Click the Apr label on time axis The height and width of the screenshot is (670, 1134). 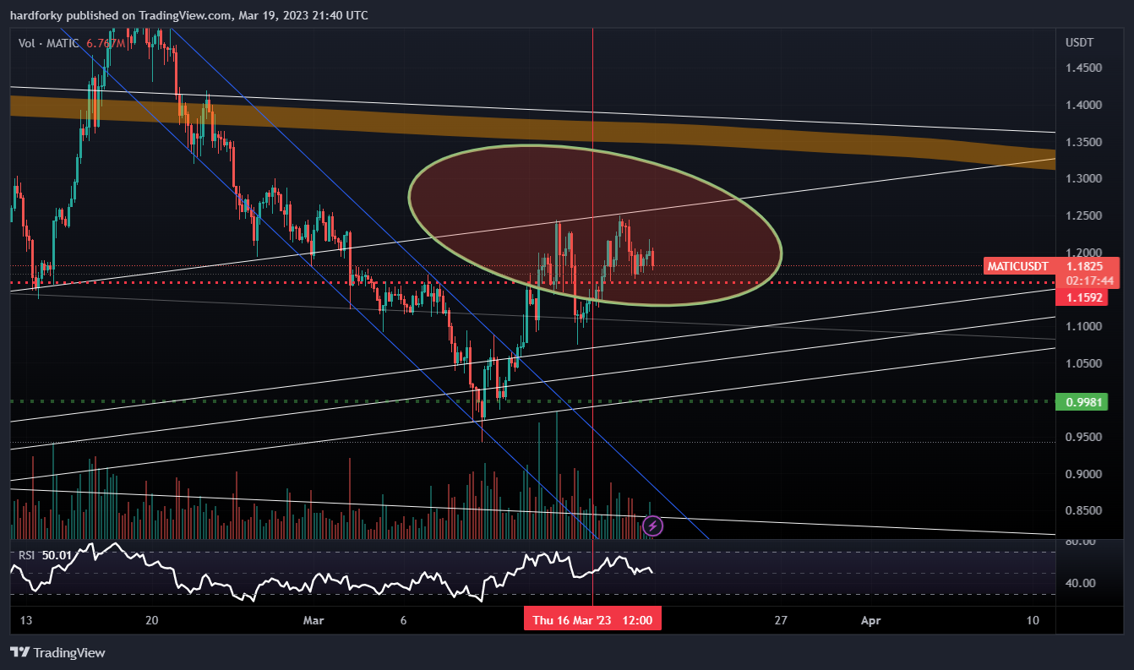point(870,620)
